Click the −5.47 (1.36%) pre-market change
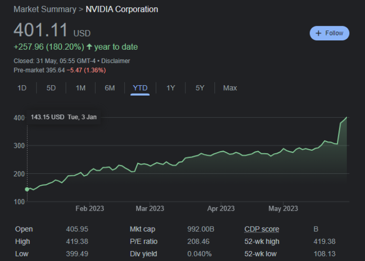This screenshot has height=261, width=365. (x=86, y=70)
